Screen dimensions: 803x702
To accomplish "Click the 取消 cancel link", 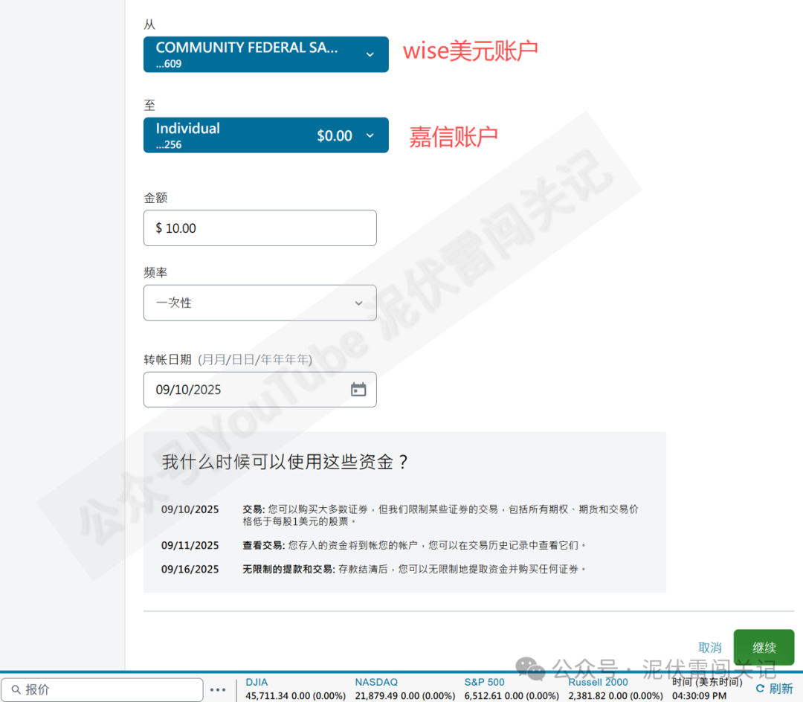I will click(x=709, y=647).
